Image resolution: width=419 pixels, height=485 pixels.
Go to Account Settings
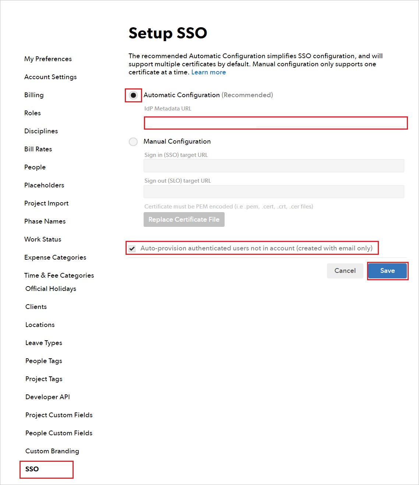coord(50,77)
